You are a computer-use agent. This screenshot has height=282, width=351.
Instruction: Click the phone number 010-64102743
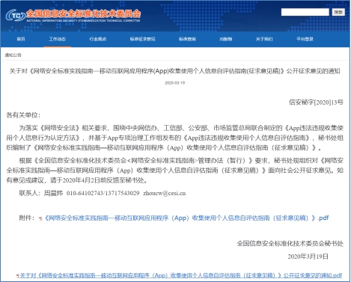click(85, 193)
